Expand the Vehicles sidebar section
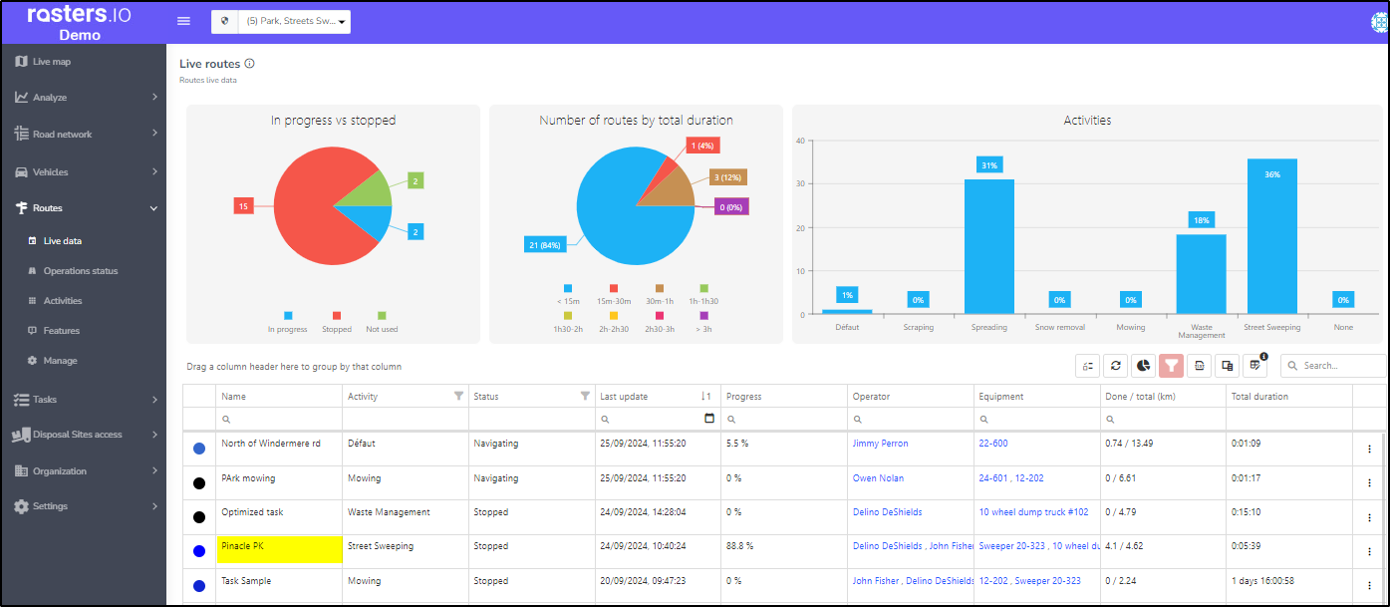1390x607 pixels. [x=86, y=171]
